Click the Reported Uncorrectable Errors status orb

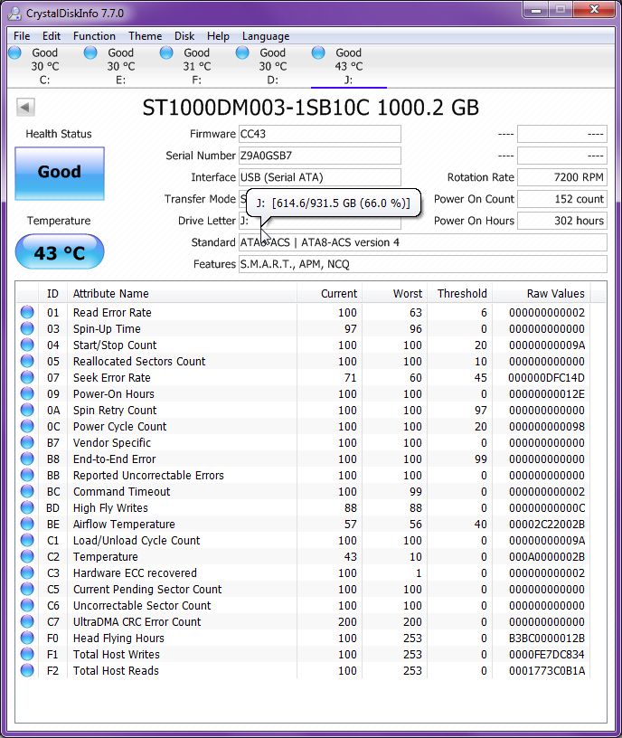pos(27,475)
